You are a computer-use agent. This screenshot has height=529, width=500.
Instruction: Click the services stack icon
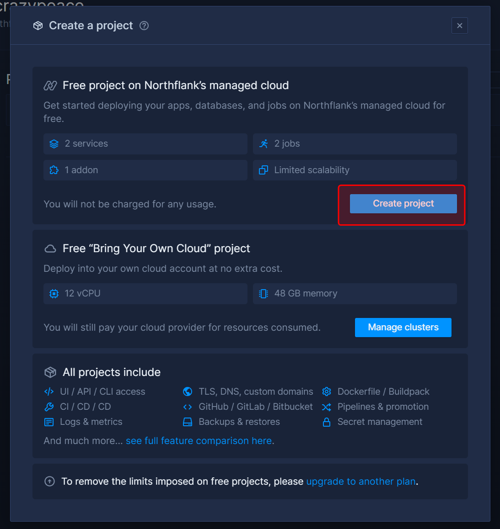54,144
